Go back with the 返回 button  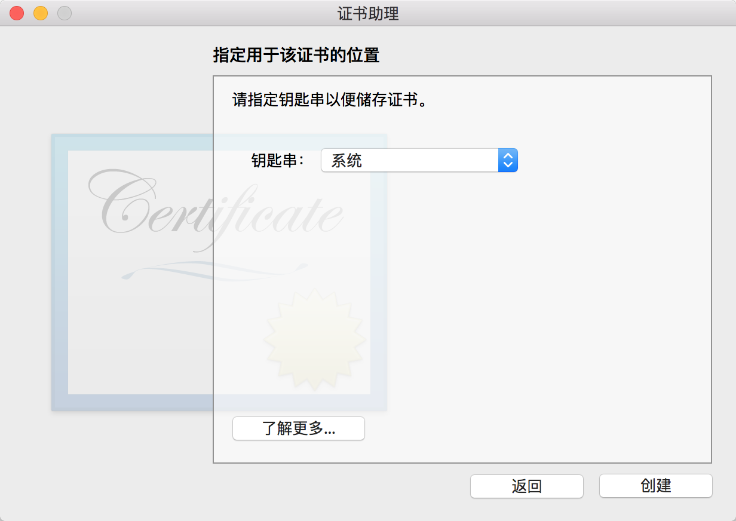526,486
